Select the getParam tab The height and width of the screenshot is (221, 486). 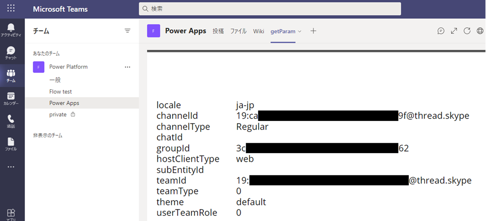tap(283, 31)
